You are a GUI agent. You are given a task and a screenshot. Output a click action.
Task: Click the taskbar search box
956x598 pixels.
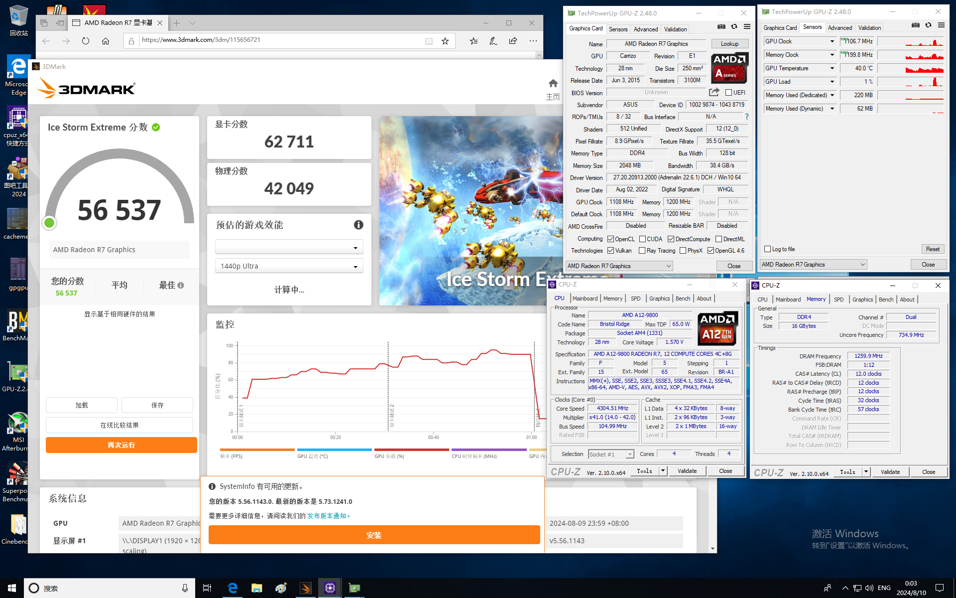pos(110,588)
